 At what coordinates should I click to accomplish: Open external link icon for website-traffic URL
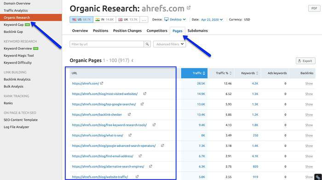(x=137, y=176)
